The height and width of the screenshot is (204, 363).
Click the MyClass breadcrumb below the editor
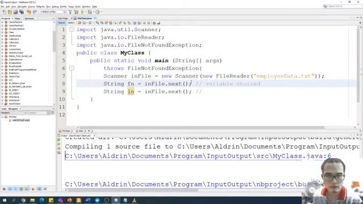66,131
